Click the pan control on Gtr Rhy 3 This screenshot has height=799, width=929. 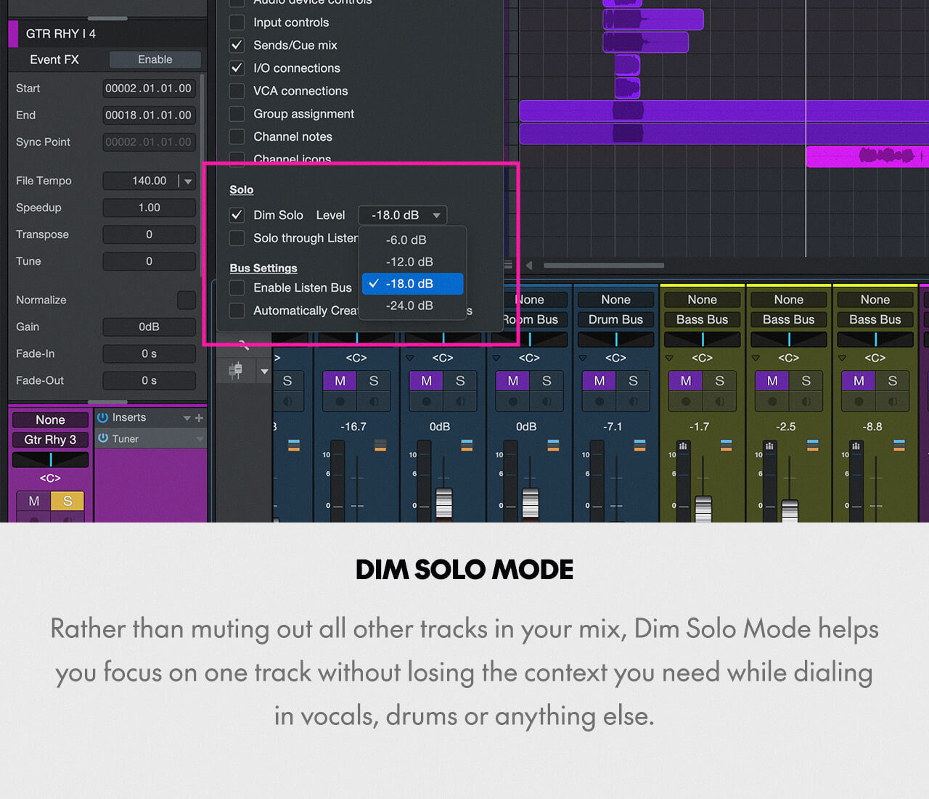(50, 459)
